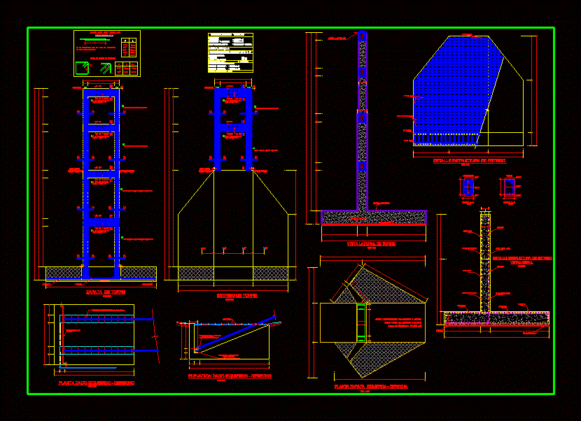Screen dimensions: 581x421
Task: Select the diagonal blue bar in the dado elevation
Action: 235,333
